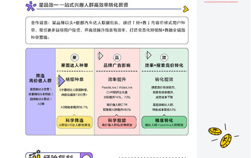The height and width of the screenshot is (158, 251).
Task: Click the yellow chevron arrow at title end
Action: [186, 9]
